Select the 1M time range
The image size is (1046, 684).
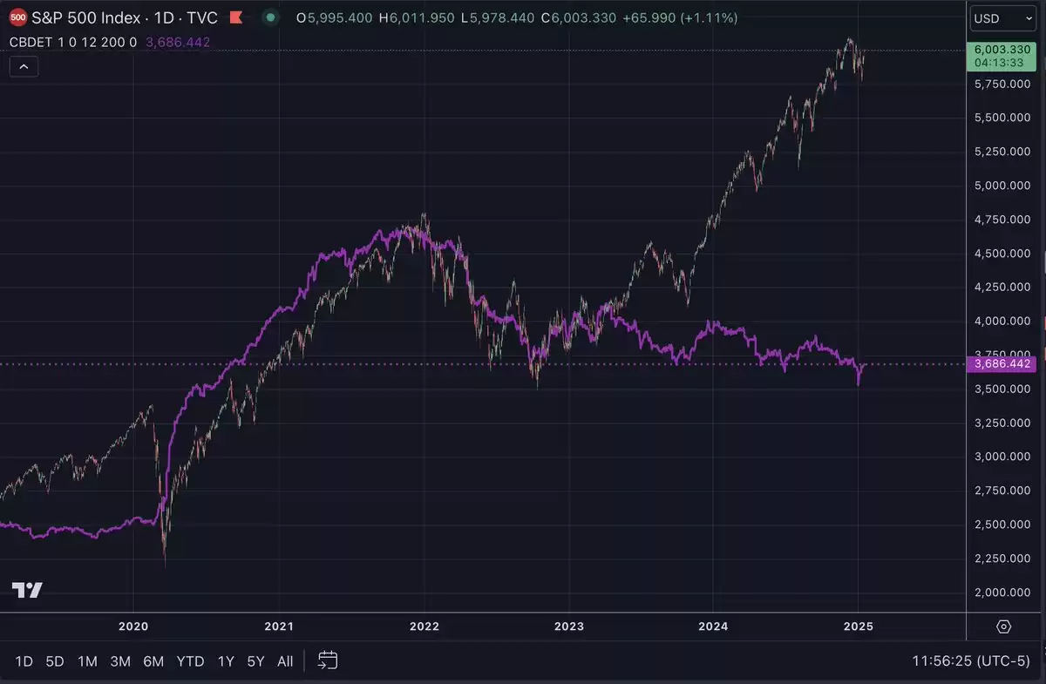click(87, 661)
